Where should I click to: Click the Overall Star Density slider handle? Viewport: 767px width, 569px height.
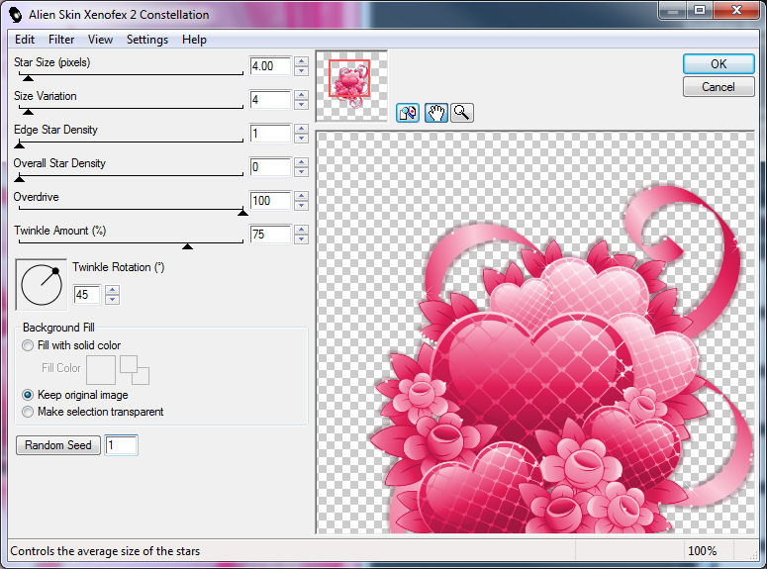coord(19,179)
